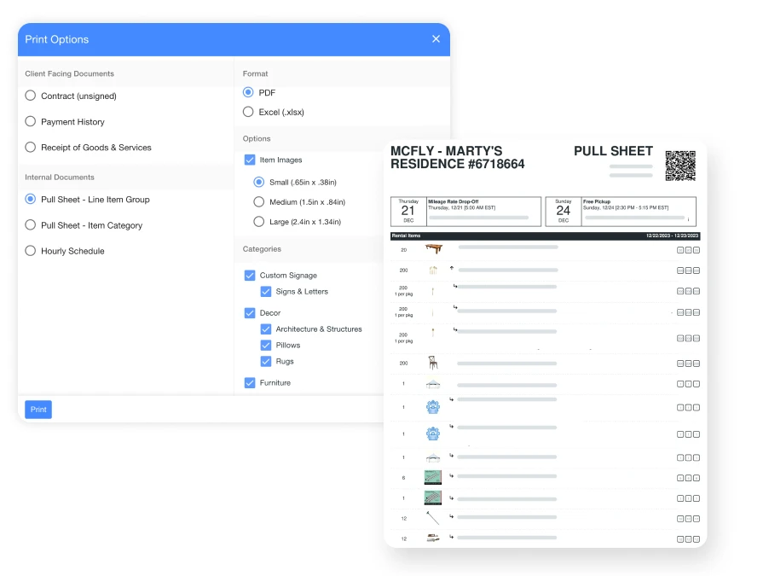Click the first blue decor item icon

click(433, 407)
